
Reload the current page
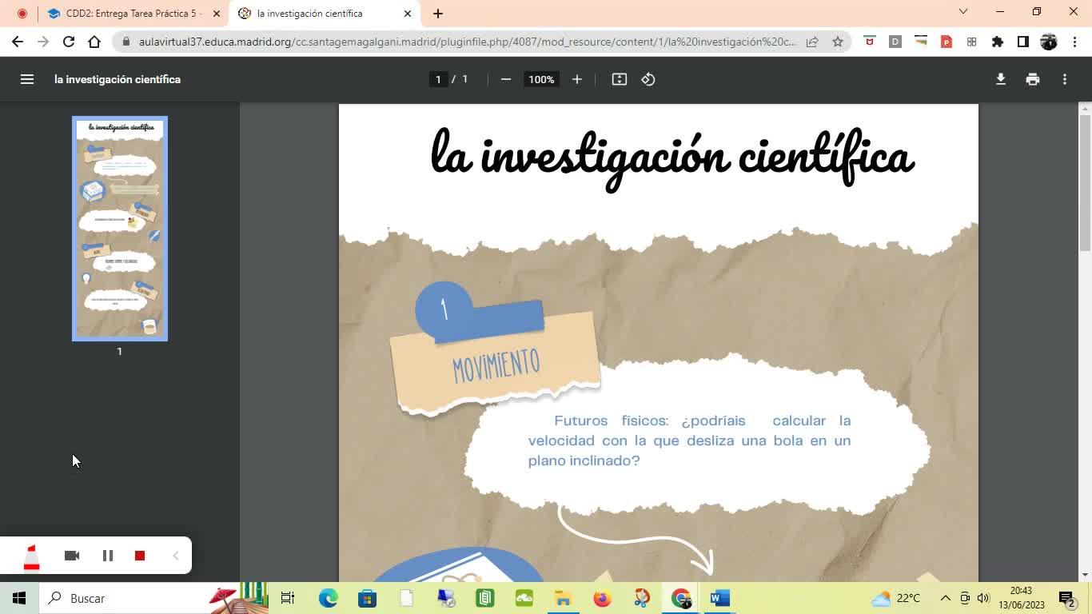point(69,42)
